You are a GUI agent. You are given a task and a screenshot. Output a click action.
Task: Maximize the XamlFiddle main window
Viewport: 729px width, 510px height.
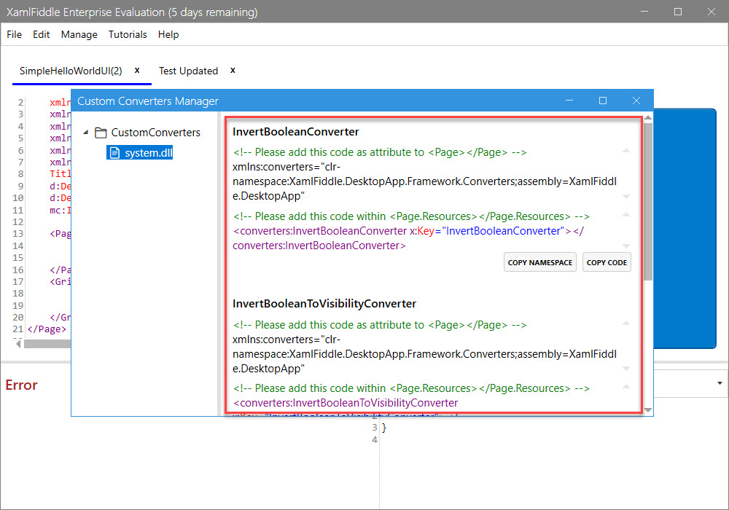pyautogui.click(x=678, y=12)
